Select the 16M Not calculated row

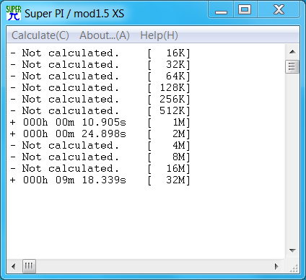100,168
